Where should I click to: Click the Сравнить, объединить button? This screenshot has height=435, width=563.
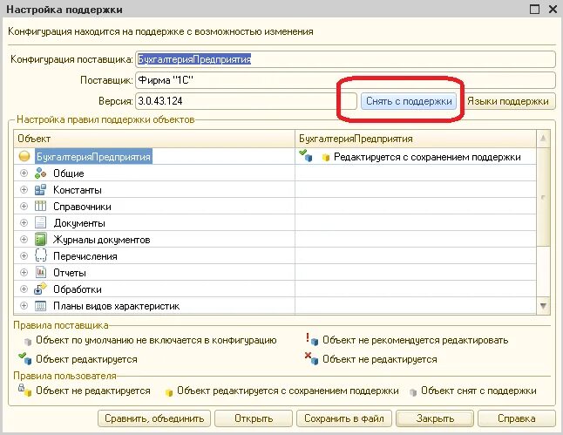[x=154, y=418]
